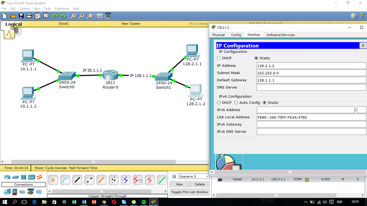Screen dimensions: 367x206
Task: Save using the floppy disk icon
Action: 21,16
